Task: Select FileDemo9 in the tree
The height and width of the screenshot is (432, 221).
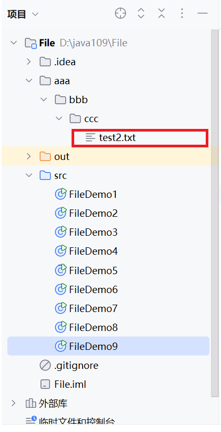Action: 108,346
